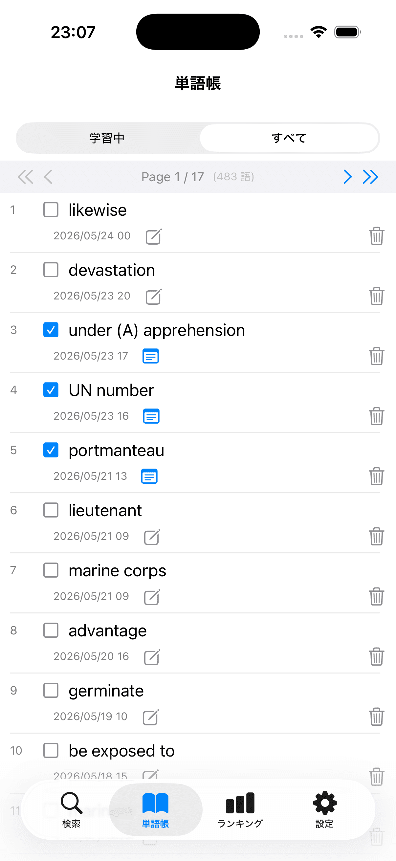
Task: Open the blue note for UN number
Action: point(151,416)
